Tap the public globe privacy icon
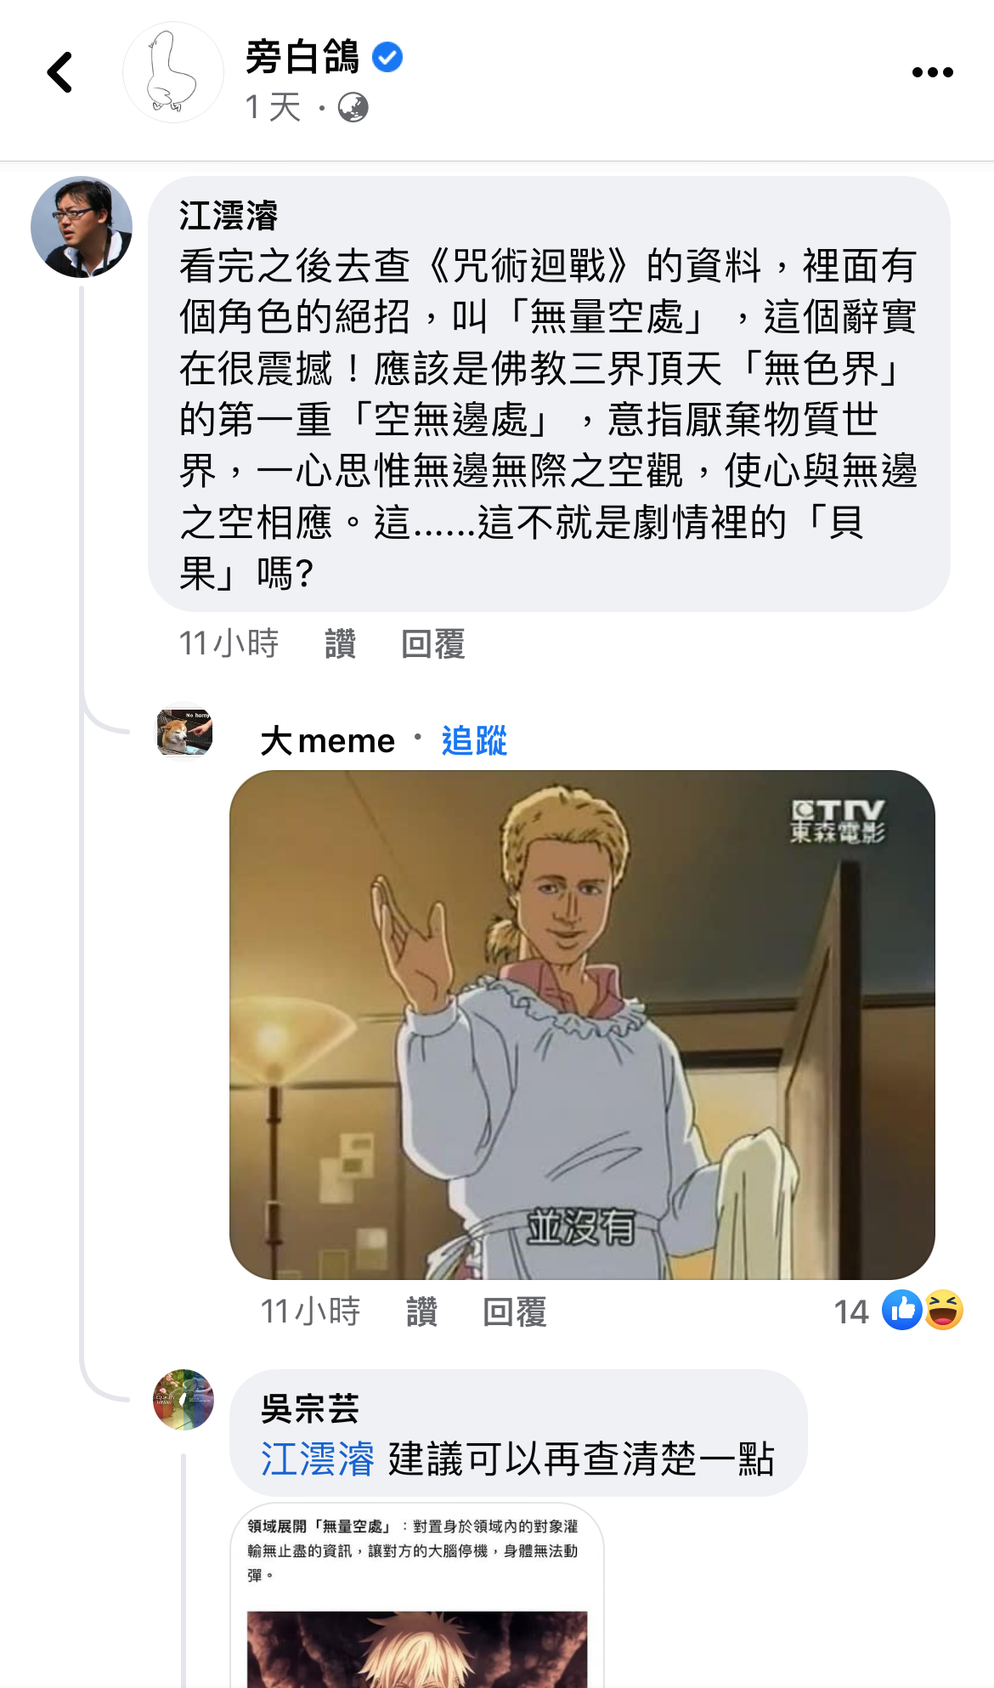The height and width of the screenshot is (1688, 994). [353, 108]
